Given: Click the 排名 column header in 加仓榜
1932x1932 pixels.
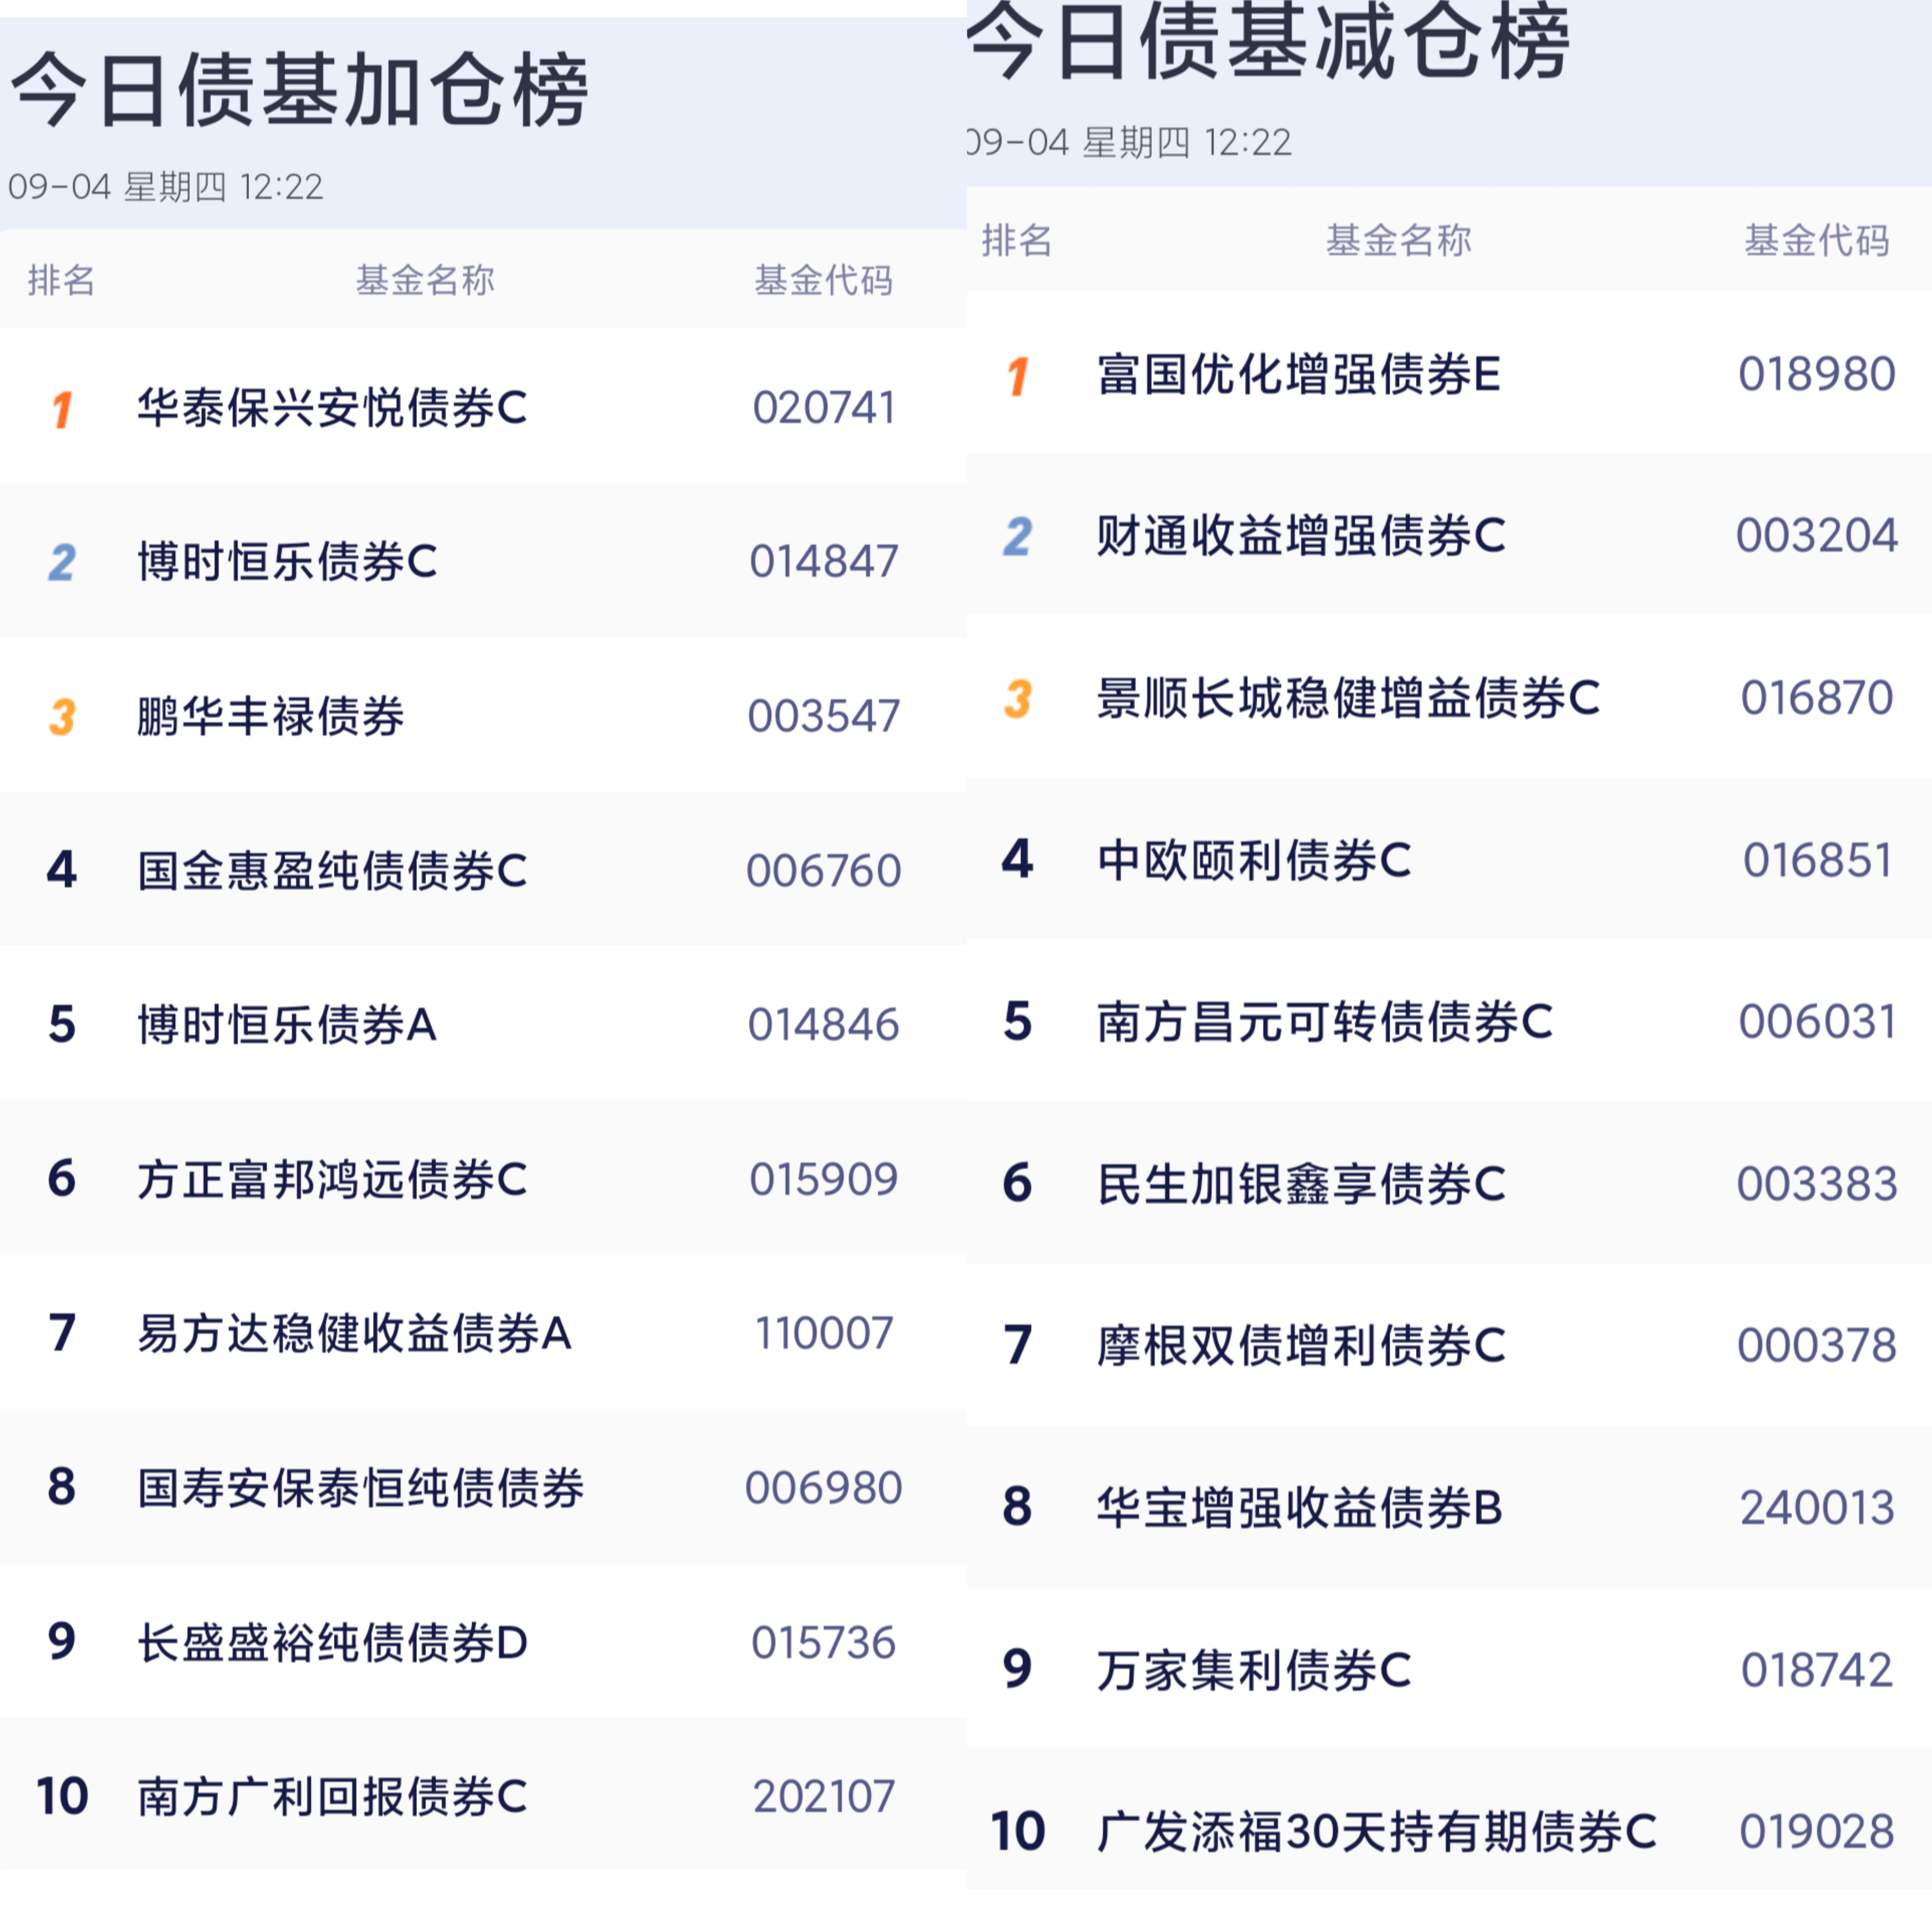Looking at the screenshot, I should [x=61, y=280].
